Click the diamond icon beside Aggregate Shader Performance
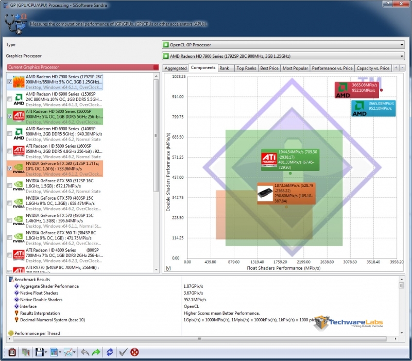 click(x=16, y=286)
